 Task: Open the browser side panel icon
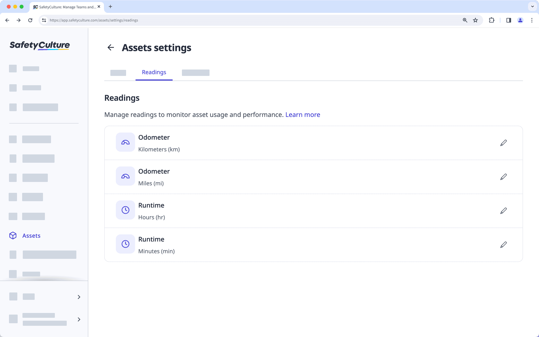pyautogui.click(x=508, y=20)
